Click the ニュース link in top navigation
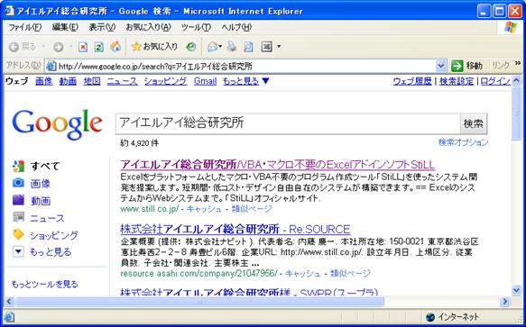Screen dimensions: 526x327 point(123,81)
